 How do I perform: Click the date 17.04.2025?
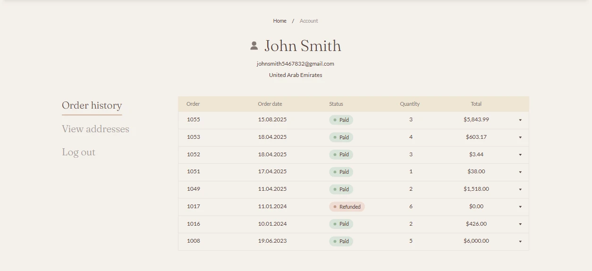(x=272, y=171)
